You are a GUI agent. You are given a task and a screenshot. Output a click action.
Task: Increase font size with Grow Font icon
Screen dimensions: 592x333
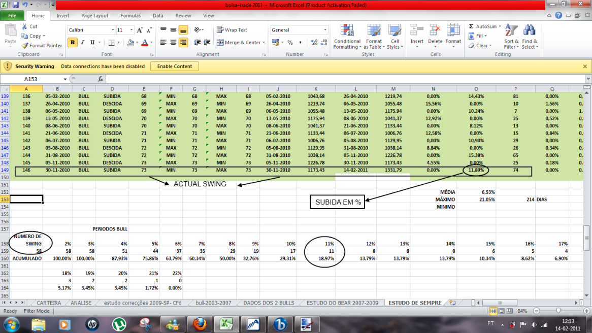[x=140, y=30]
